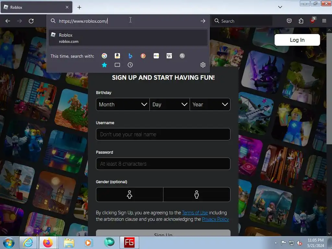332x249 pixels.
Task: Click the Password input field
Action: 163,164
